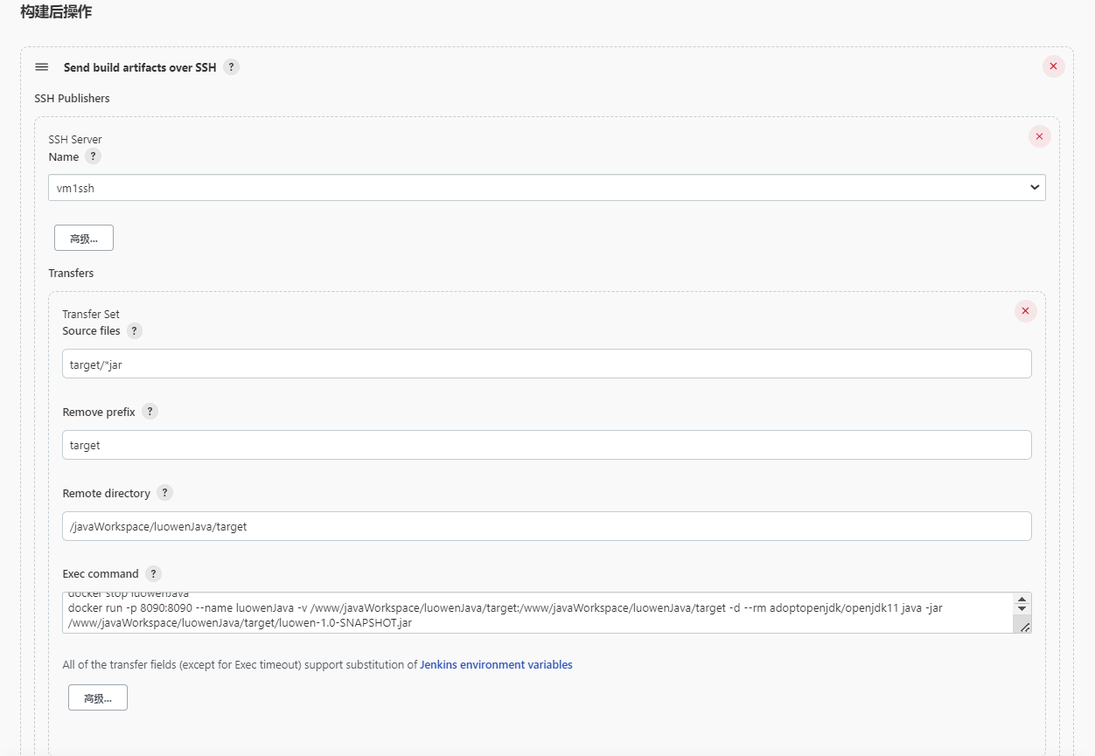Image resolution: width=1095 pixels, height=756 pixels.
Task: Click the 高级 button below Exec command
Action: point(98,697)
